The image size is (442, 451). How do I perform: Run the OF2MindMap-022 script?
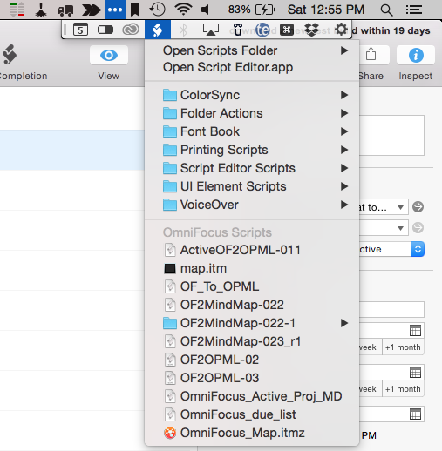pyautogui.click(x=252, y=305)
